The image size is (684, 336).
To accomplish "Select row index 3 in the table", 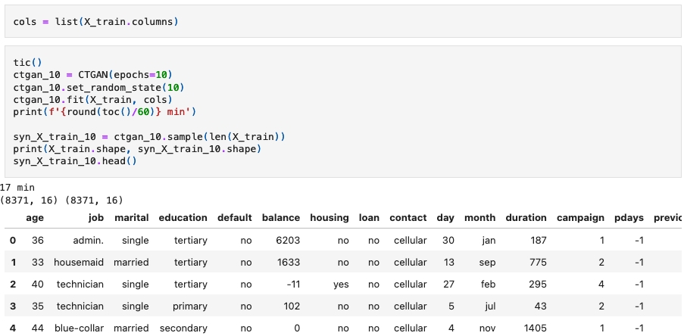I will pos(12,306).
